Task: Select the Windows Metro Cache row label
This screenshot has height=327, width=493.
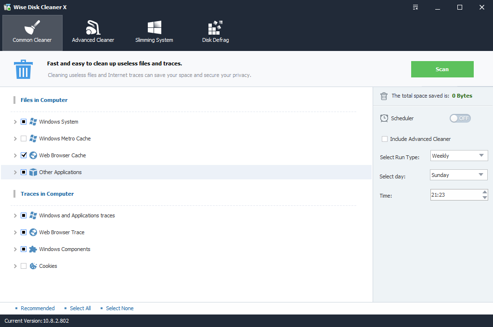Action: pyautogui.click(x=65, y=138)
